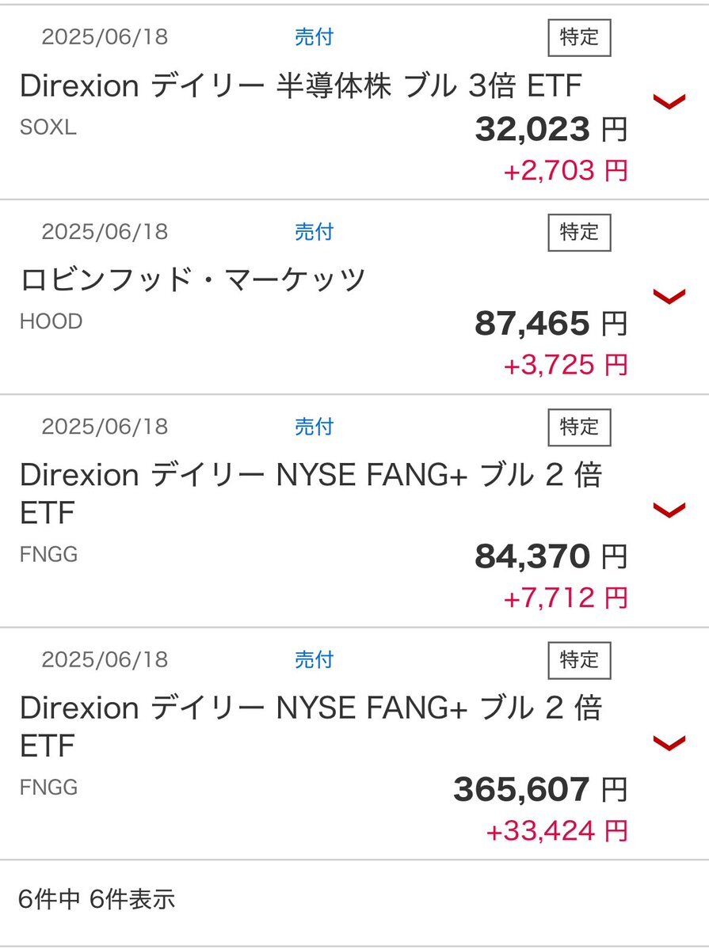Select the HOOD ticker symbol
The image size is (709, 949).
(51, 321)
